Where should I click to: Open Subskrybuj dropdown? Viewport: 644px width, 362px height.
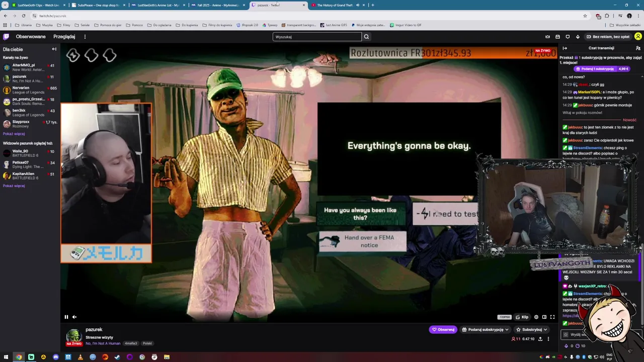pos(532,330)
